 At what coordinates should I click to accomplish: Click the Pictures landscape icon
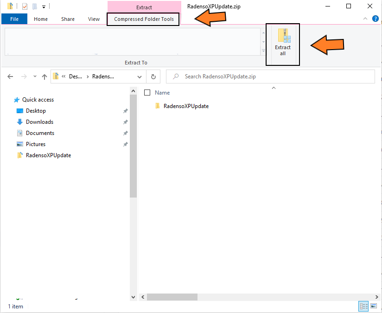[x=20, y=144]
